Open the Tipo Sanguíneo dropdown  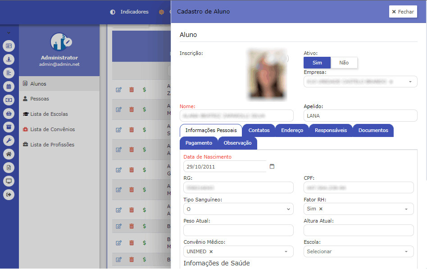pos(238,209)
